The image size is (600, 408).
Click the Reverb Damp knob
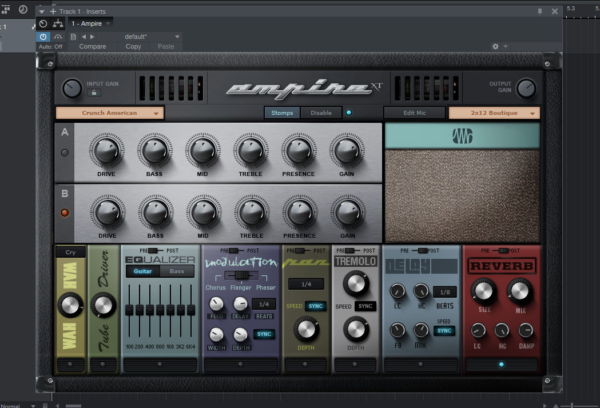coord(526,330)
